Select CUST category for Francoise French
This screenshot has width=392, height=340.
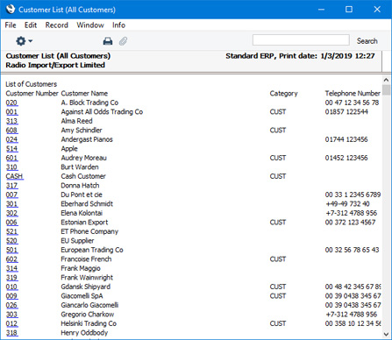tap(278, 259)
